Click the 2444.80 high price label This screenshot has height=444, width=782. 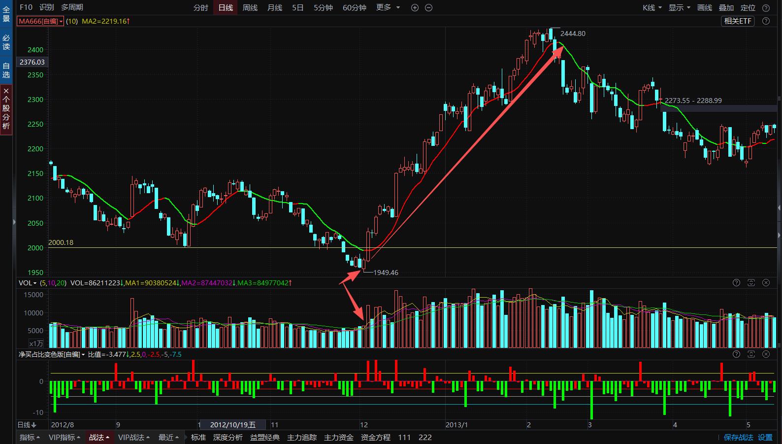[573, 34]
